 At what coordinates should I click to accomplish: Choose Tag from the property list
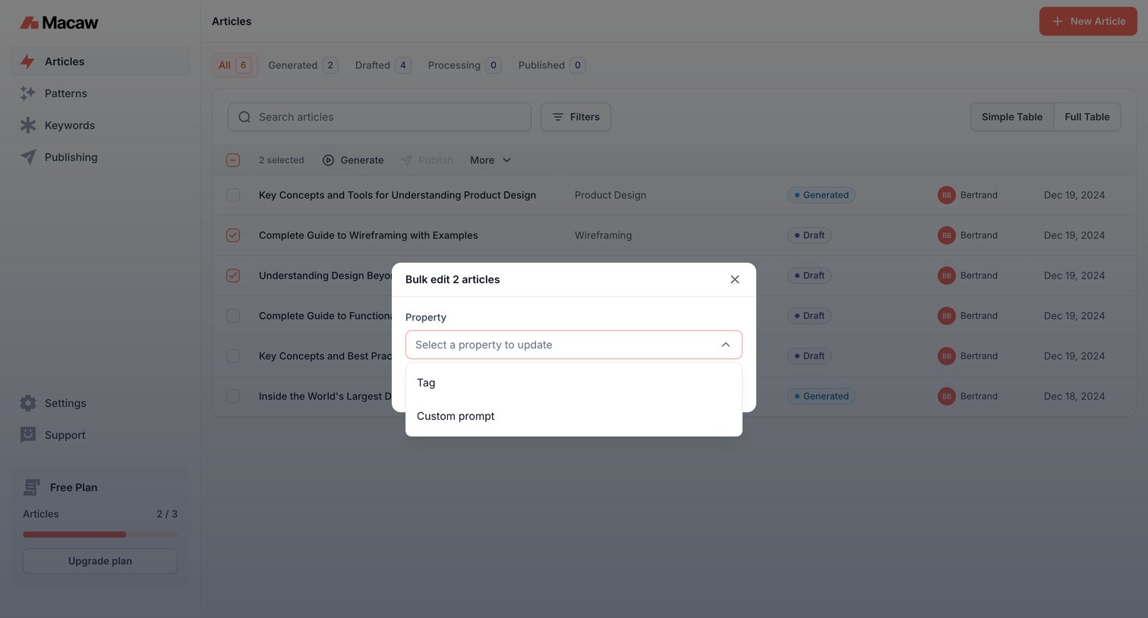574,383
